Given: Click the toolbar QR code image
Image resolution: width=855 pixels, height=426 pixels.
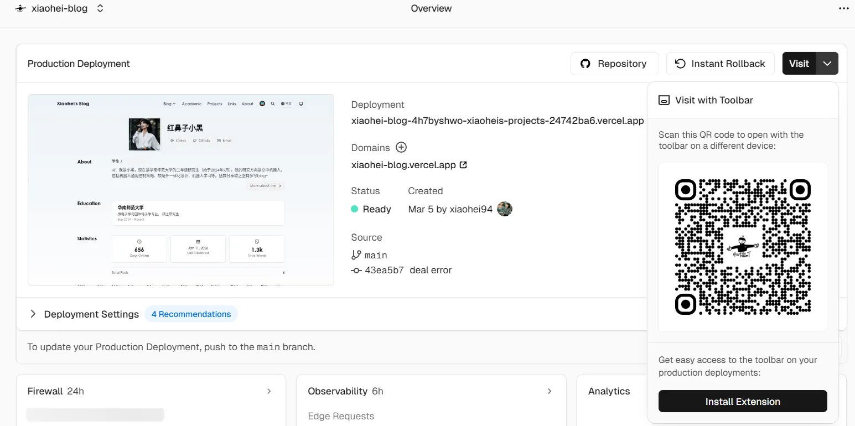Looking at the screenshot, I should (x=743, y=247).
